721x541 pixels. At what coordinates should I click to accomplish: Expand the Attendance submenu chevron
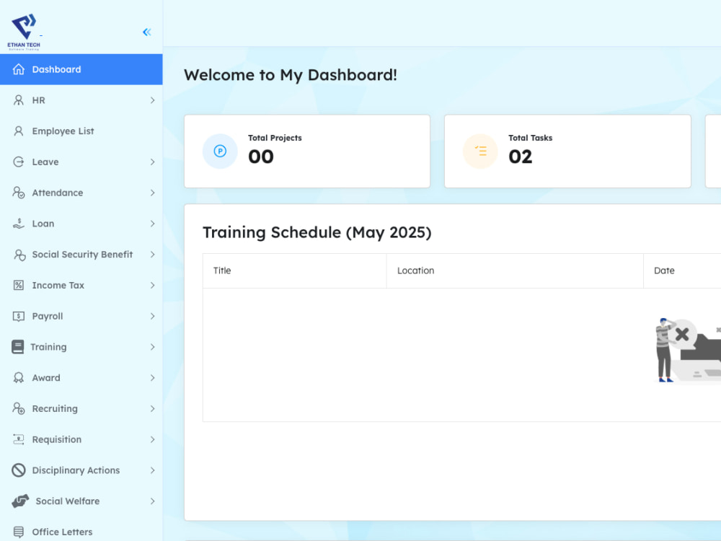click(153, 193)
